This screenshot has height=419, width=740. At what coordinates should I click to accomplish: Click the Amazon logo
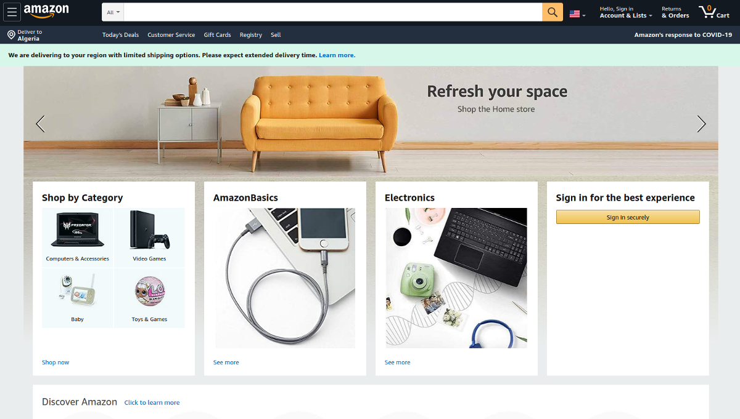coord(46,11)
